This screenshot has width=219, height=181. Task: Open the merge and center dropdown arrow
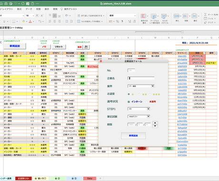[x=102, y=21]
